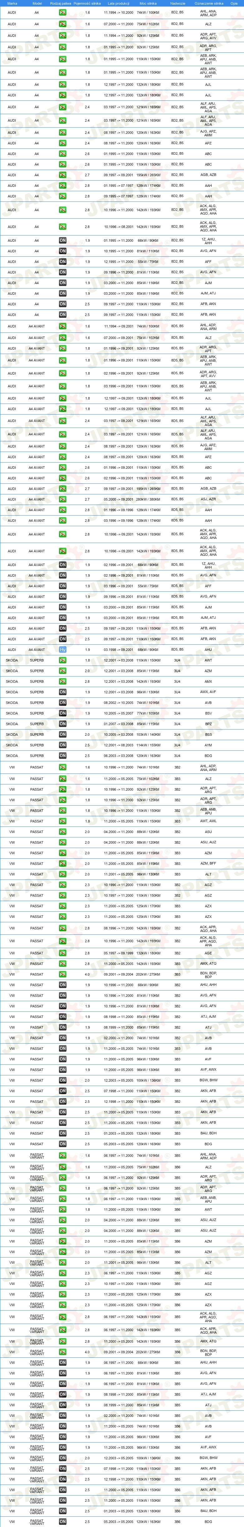
Task: Click diesel ON icon in Skoda Superb AWX, AVF row
Action: tap(62, 692)
